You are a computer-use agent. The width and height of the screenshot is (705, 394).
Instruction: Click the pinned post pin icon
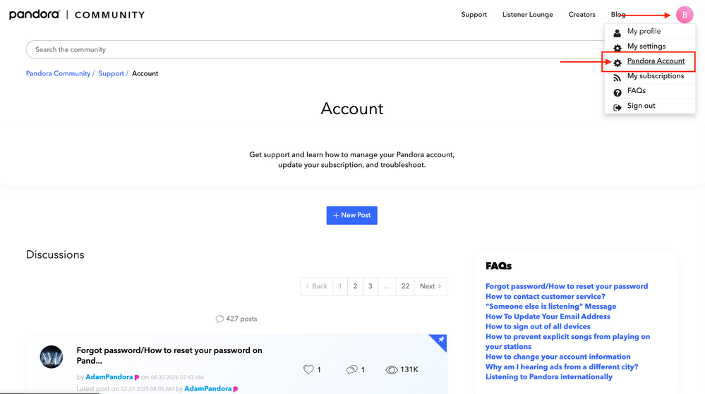pos(440,340)
